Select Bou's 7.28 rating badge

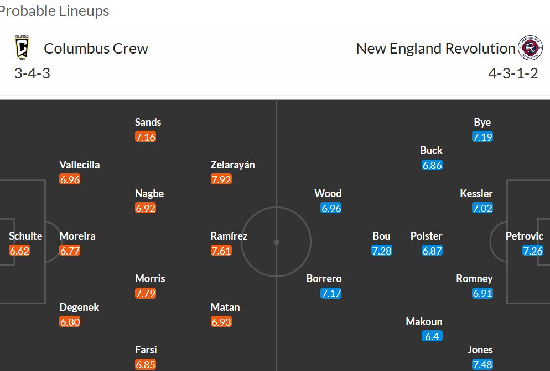[382, 251]
